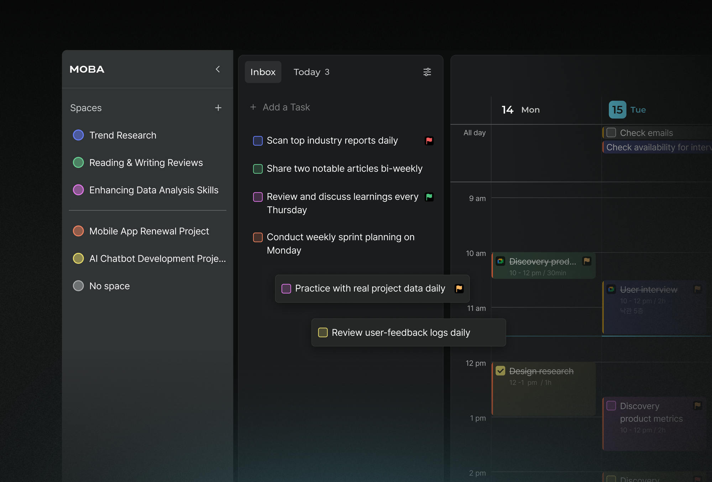Click the Google Meet icon on Discovery prod event
This screenshot has width=712, height=482.
501,261
